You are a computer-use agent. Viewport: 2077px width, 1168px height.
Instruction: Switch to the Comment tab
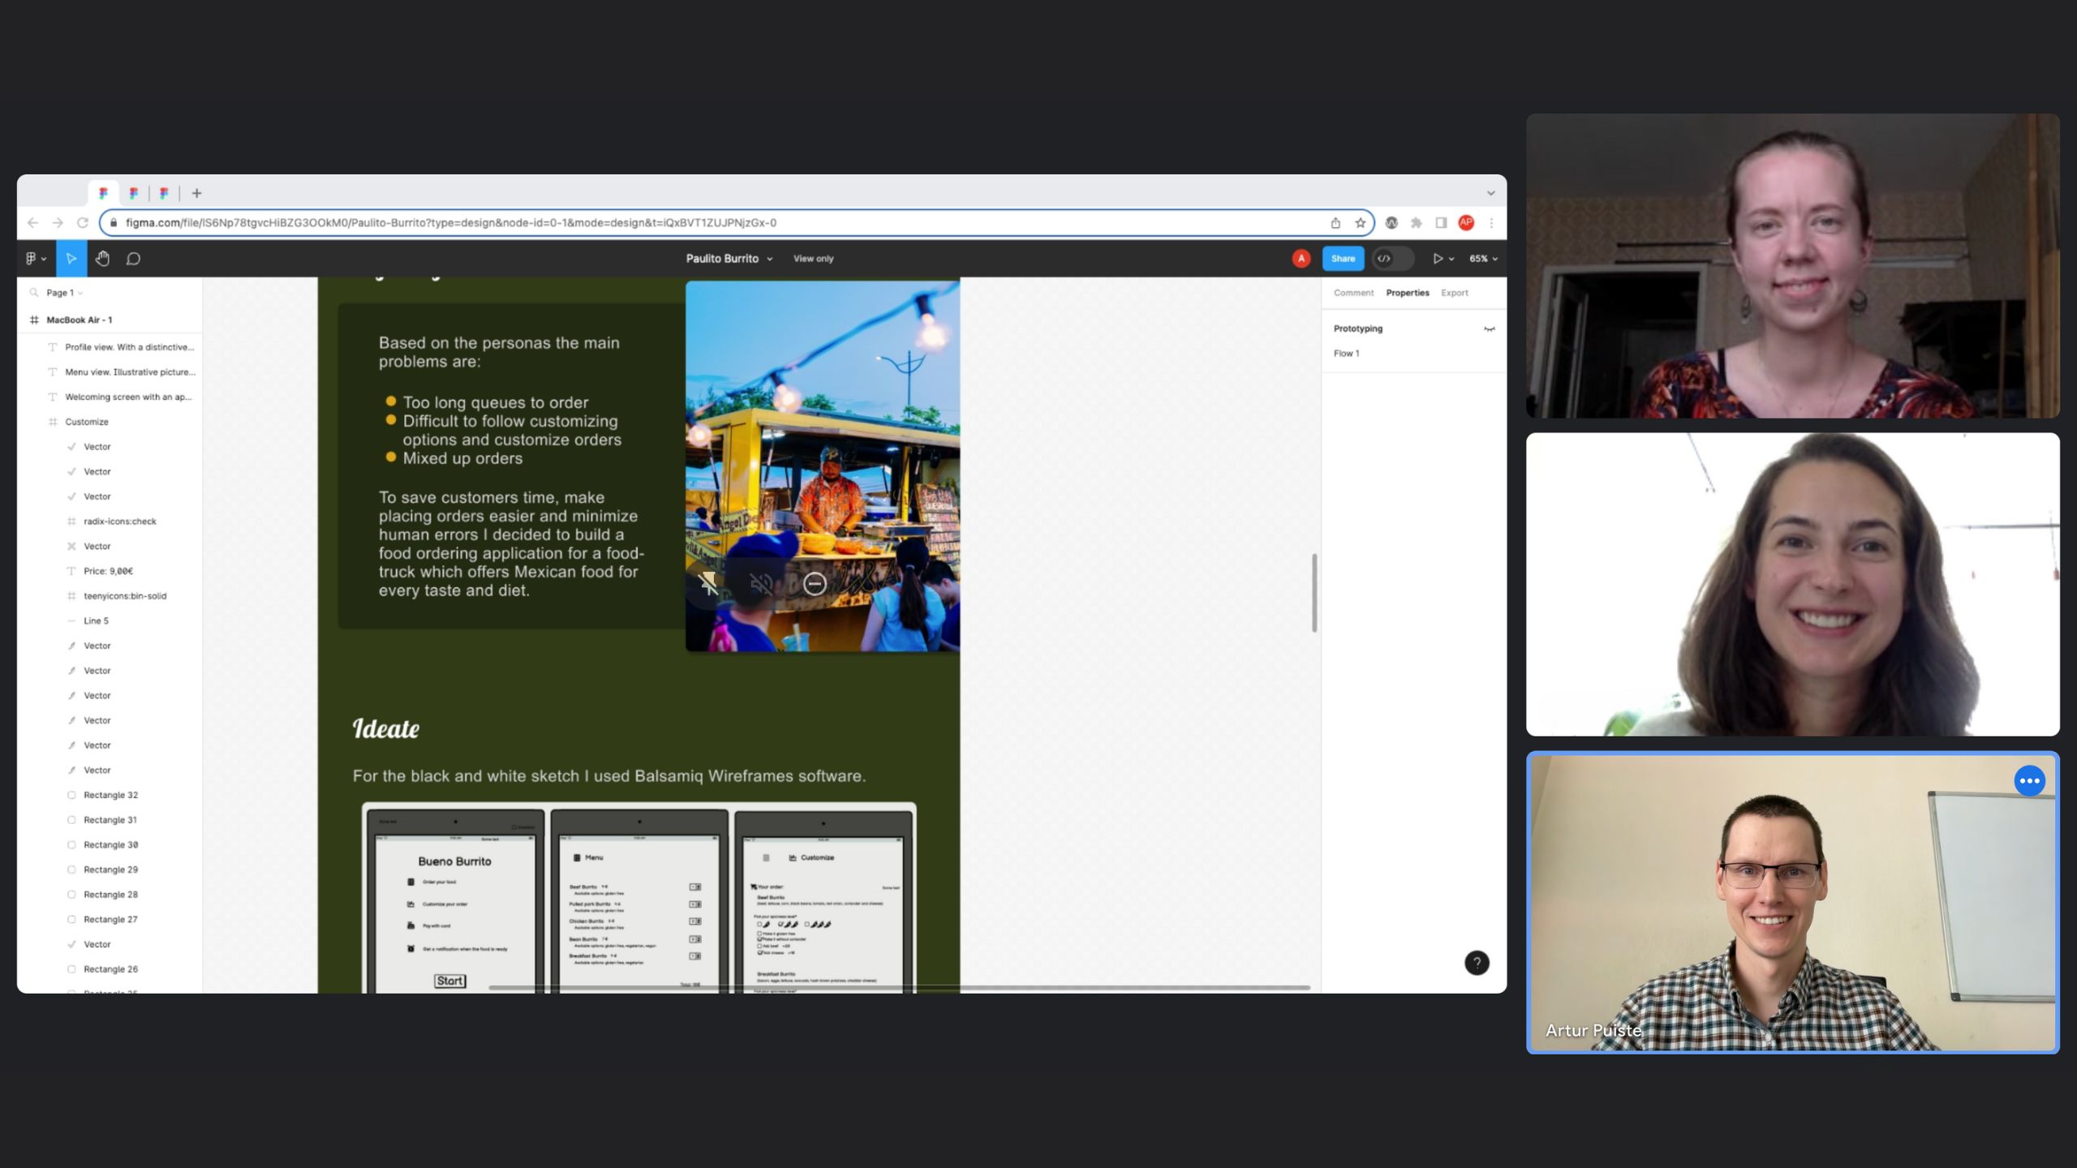(x=1353, y=293)
